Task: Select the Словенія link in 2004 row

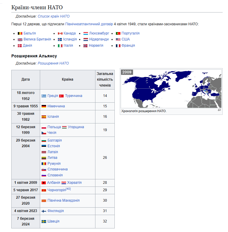Action: click(55, 175)
